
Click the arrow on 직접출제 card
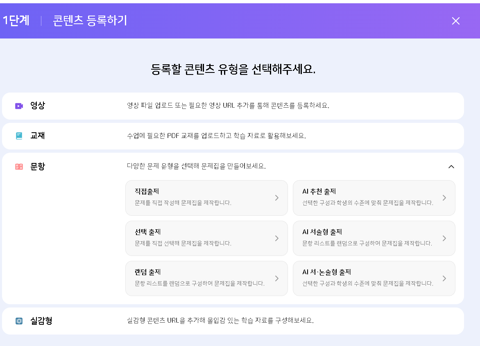coord(277,198)
